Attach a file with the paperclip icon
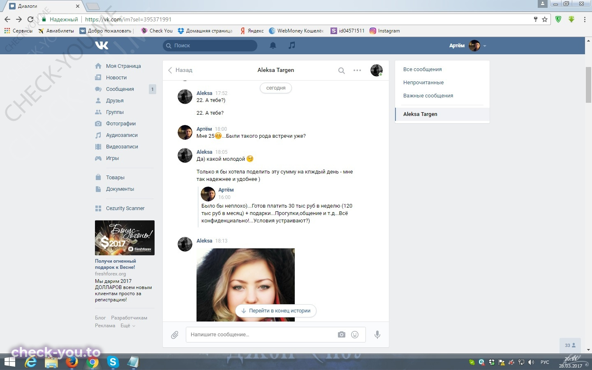592x370 pixels. 175,335
